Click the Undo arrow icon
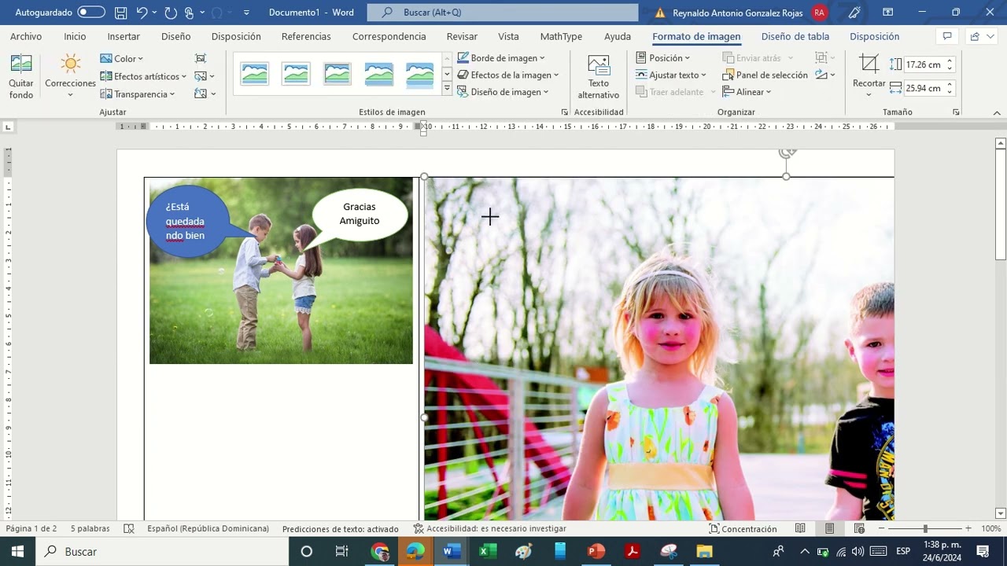 click(142, 13)
